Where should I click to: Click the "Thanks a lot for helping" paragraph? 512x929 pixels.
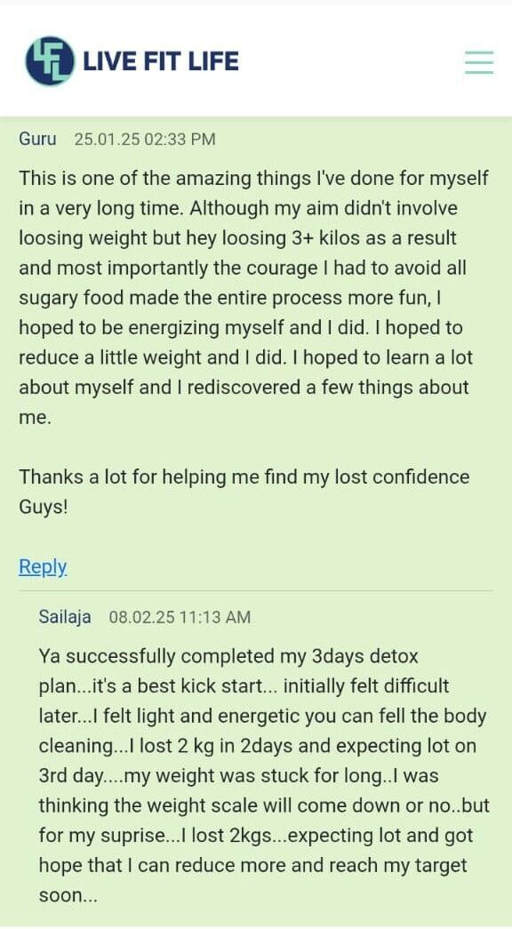click(x=244, y=492)
